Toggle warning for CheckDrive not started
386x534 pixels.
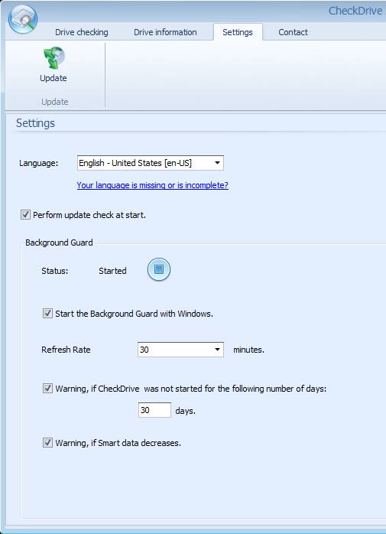tap(47, 388)
